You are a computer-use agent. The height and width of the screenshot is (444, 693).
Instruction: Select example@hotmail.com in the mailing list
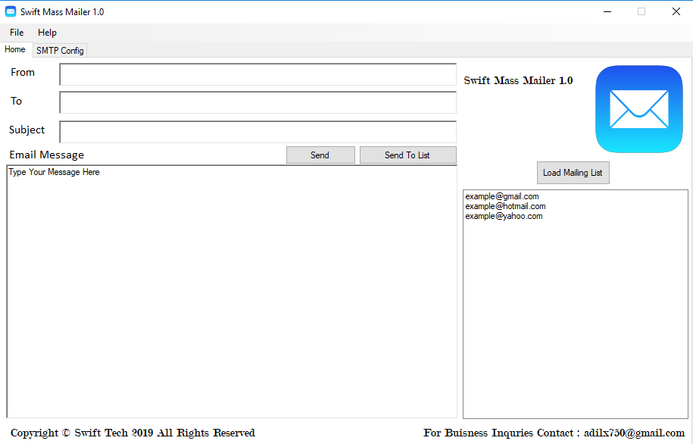[505, 207]
